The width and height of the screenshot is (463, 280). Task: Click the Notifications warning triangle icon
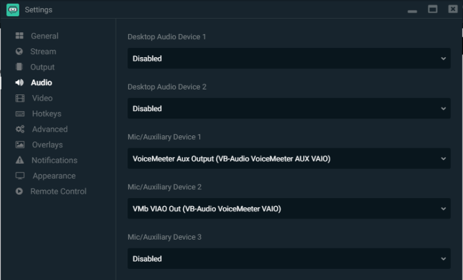click(19, 160)
